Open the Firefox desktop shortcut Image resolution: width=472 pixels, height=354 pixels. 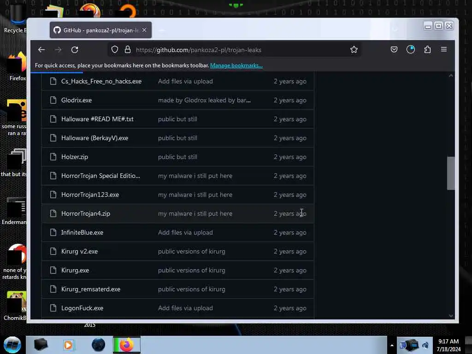pos(17,66)
